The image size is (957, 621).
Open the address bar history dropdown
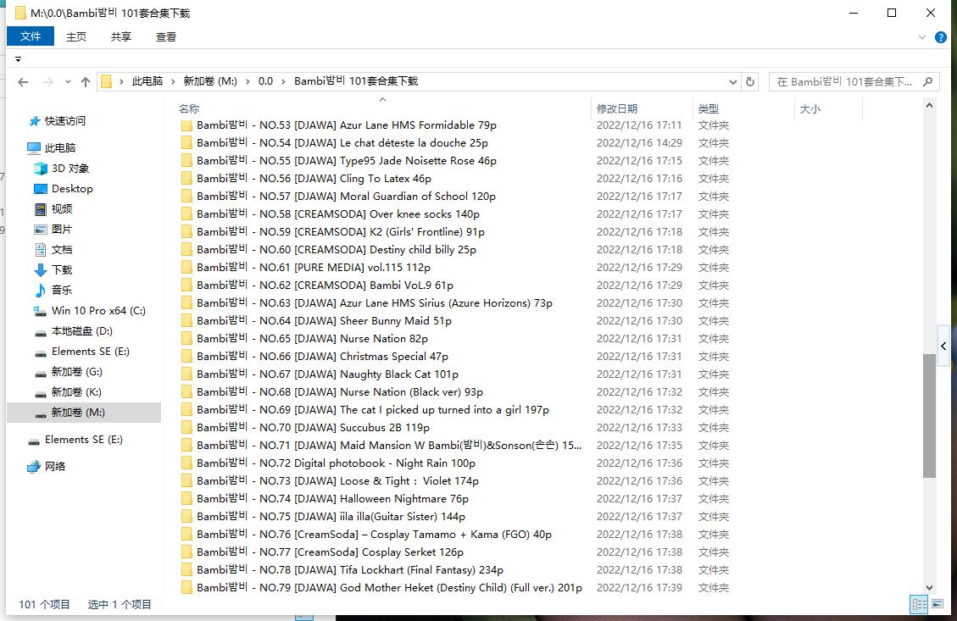[x=733, y=81]
